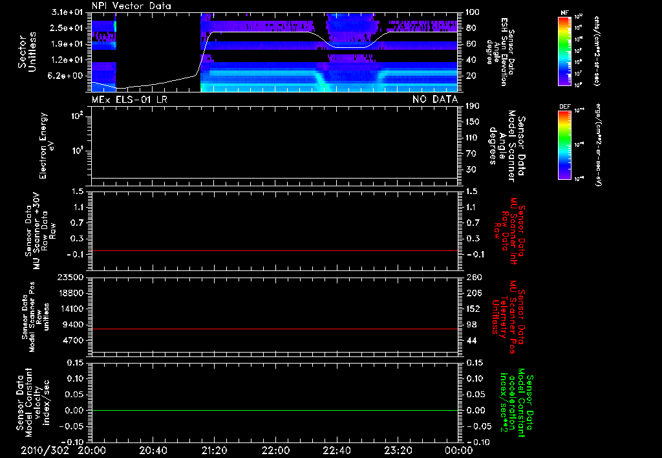Click the 20:00 time tick label

coord(92,451)
